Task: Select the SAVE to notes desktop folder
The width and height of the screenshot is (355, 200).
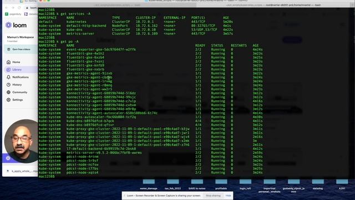Action: (197, 184)
